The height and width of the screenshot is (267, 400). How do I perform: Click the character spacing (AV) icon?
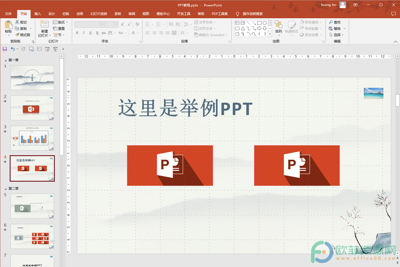(110, 32)
